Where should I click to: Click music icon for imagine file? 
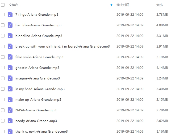tap(10, 78)
